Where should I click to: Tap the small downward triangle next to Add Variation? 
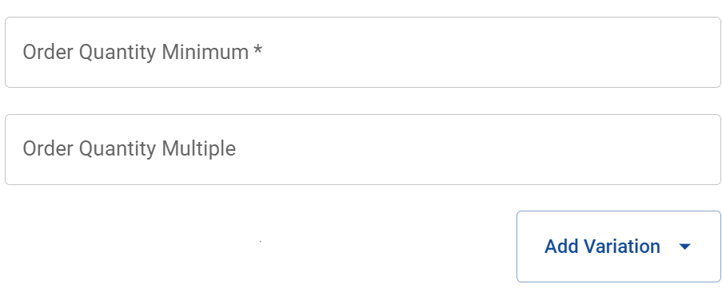(x=684, y=247)
